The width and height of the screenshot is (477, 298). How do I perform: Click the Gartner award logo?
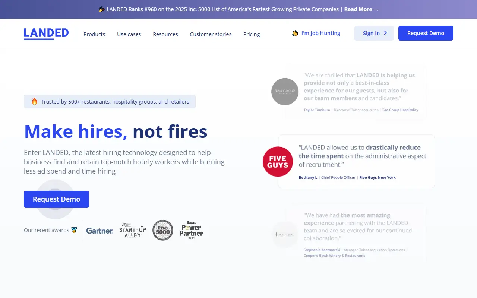coord(99,231)
